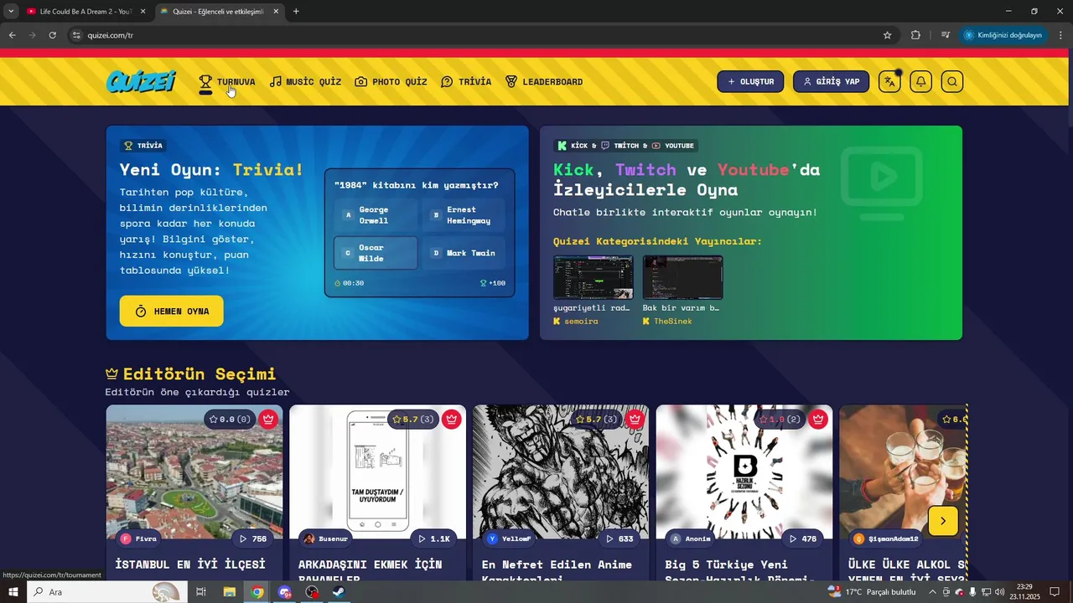Open En Nefret Edilen Anime Karakterleri title
Screen dimensions: 1073x603
pos(557,571)
